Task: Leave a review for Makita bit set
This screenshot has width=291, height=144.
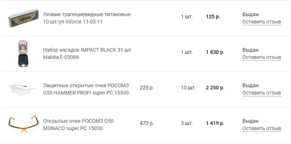Action: click(262, 58)
